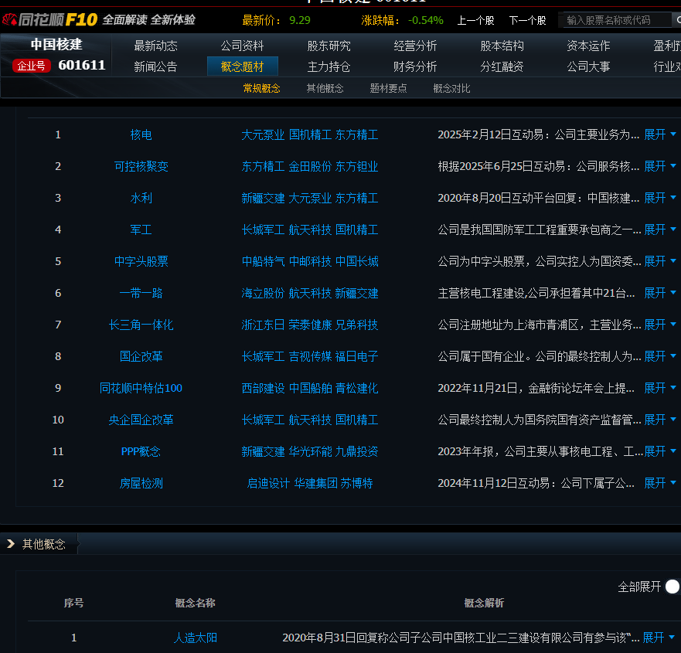681x653 pixels.
Task: Open 中国船舶 stock link
Action: [x=310, y=388]
